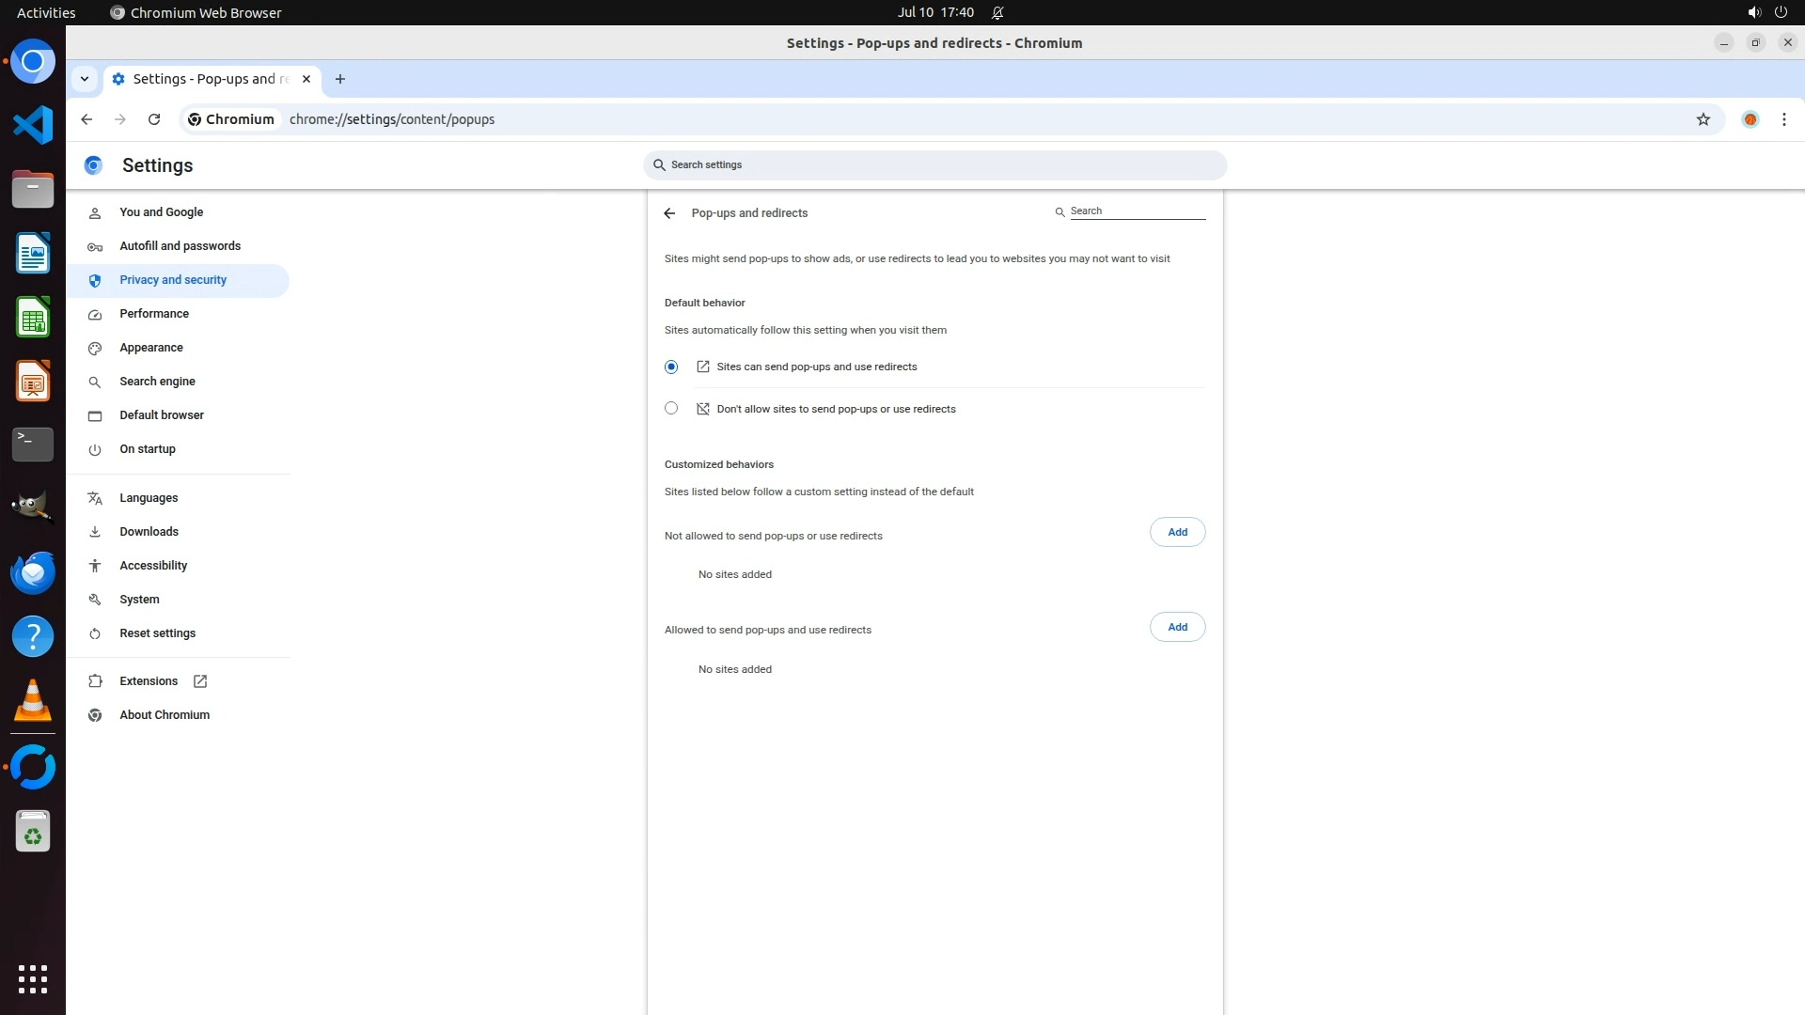Open the Chromium three-dot menu
Viewport: 1805px width, 1015px height.
pos(1783,119)
